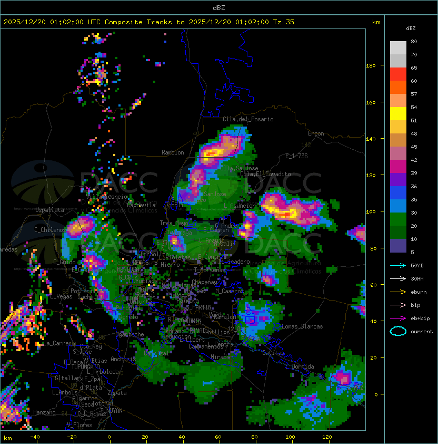
Task: Click the yellow 51-54 dBZ color block
Action: (x=398, y=113)
